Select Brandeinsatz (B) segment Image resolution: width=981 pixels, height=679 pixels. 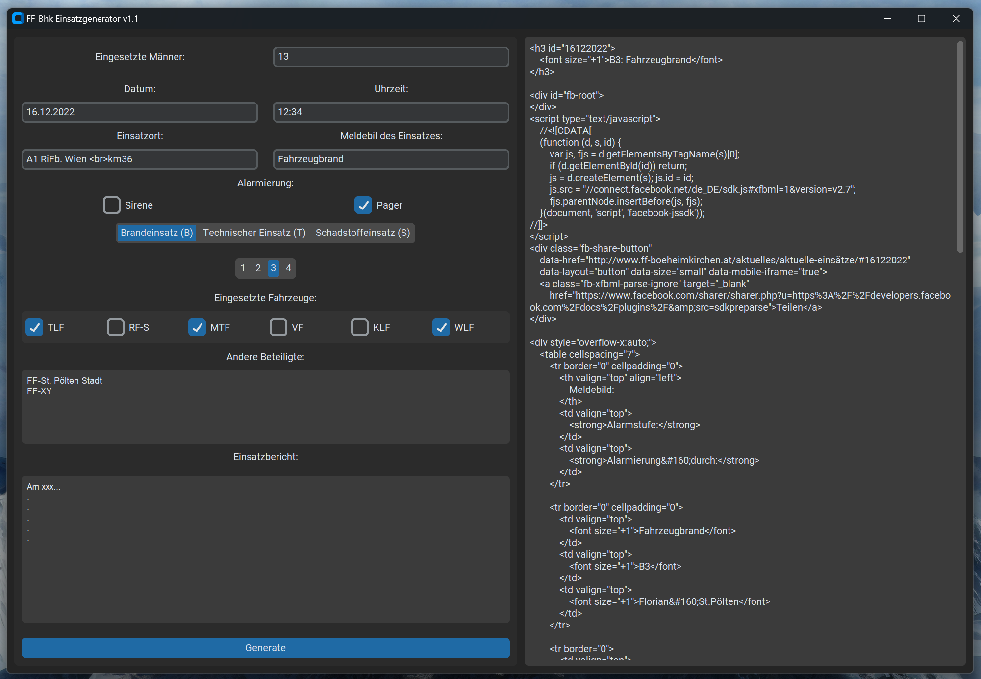(157, 233)
